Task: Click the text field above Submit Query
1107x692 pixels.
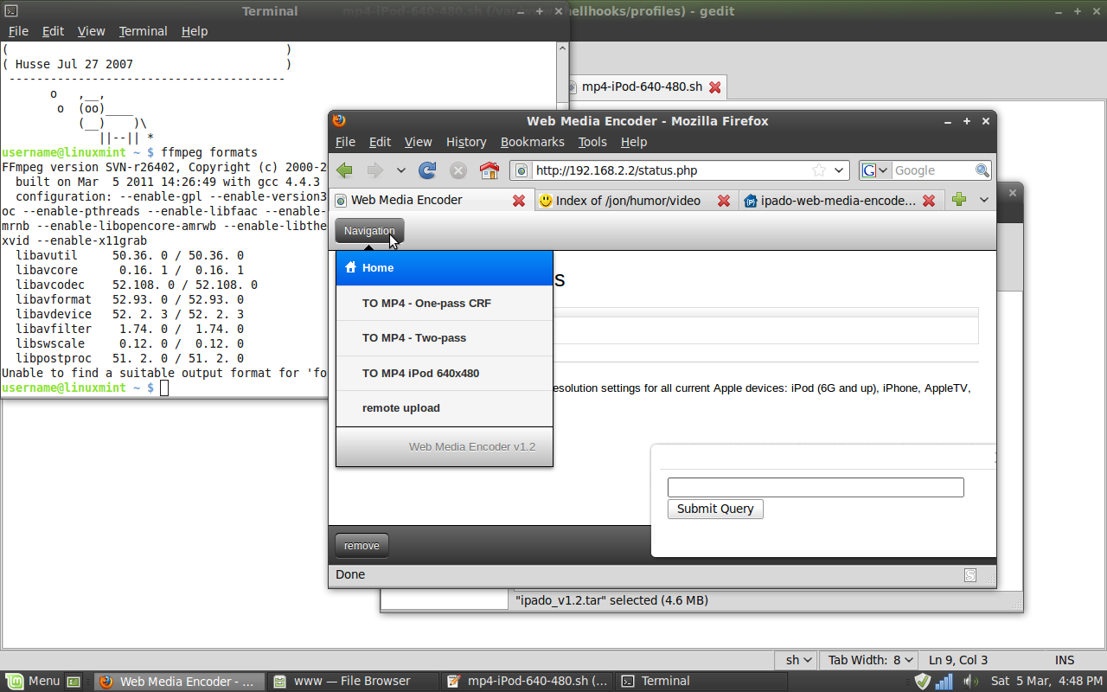Action: click(815, 487)
